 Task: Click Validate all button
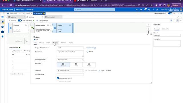pyautogui.click(x=27, y=13)
